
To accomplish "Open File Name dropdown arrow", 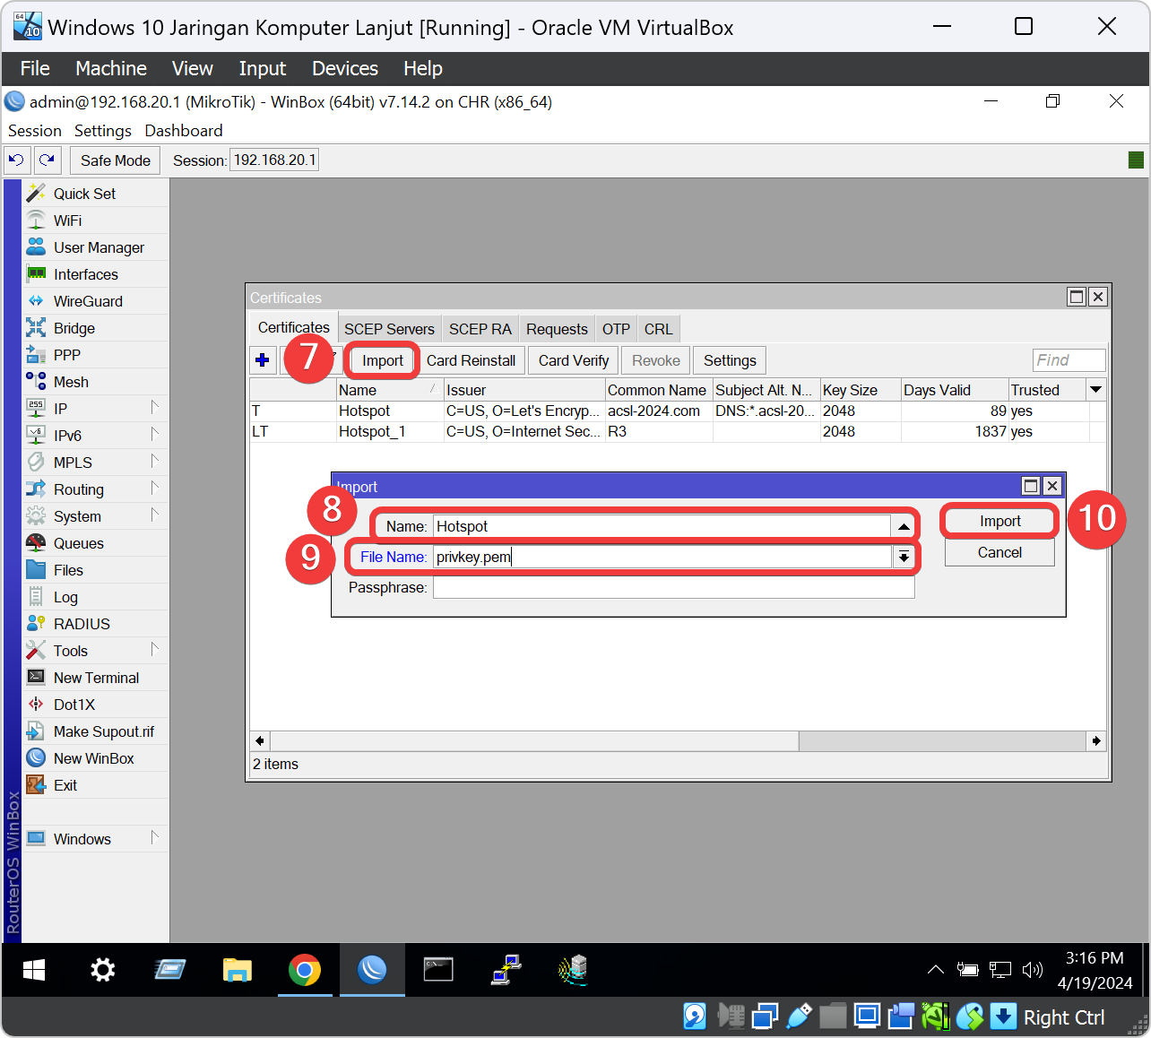I will tap(904, 557).
